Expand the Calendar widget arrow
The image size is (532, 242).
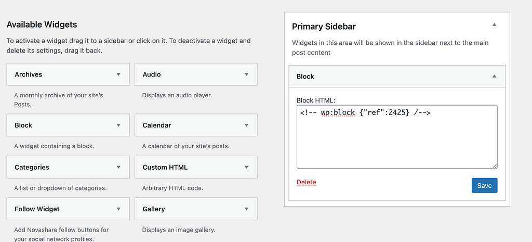point(247,125)
